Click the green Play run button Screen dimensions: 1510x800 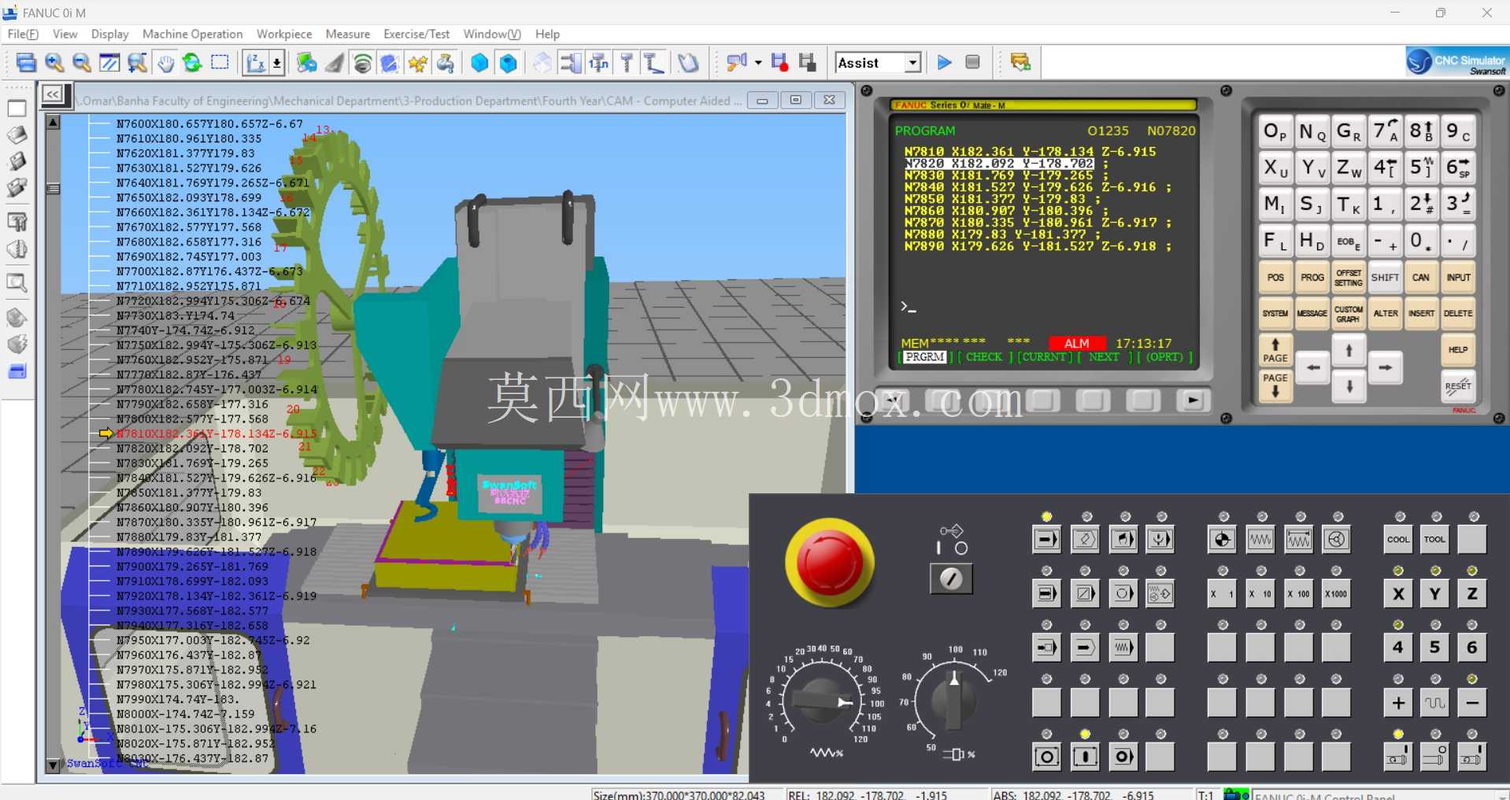pyautogui.click(x=944, y=63)
